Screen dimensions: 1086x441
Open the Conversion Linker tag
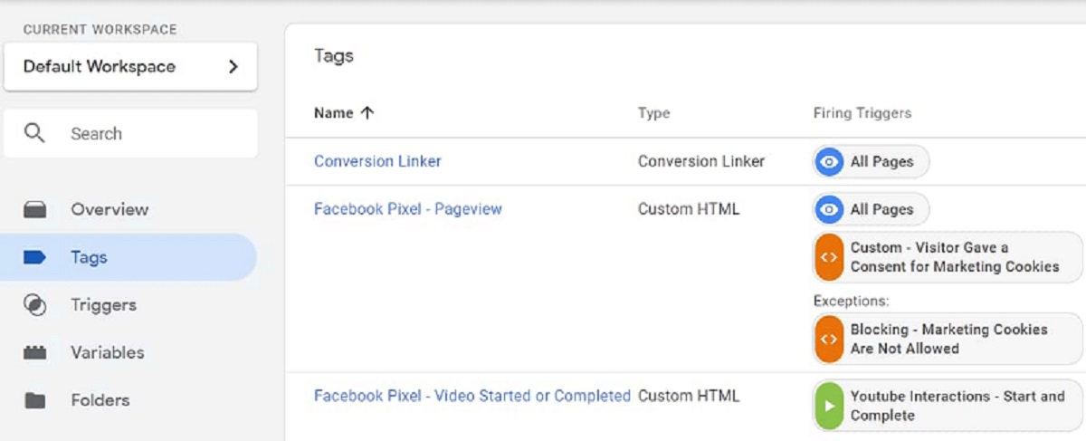pos(377,161)
